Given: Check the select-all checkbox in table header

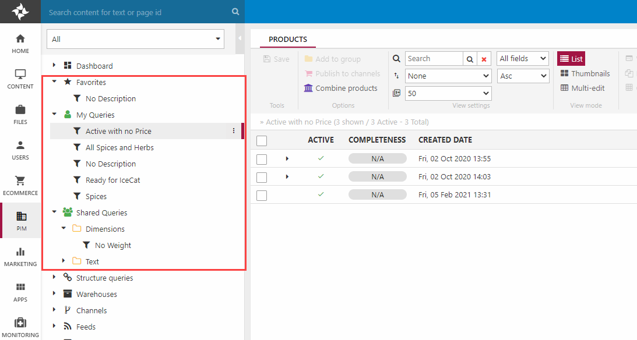Looking at the screenshot, I should tap(262, 140).
